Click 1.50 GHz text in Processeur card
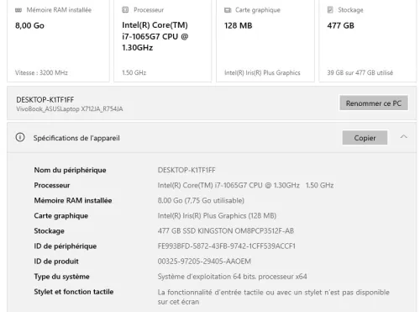 [x=134, y=72]
